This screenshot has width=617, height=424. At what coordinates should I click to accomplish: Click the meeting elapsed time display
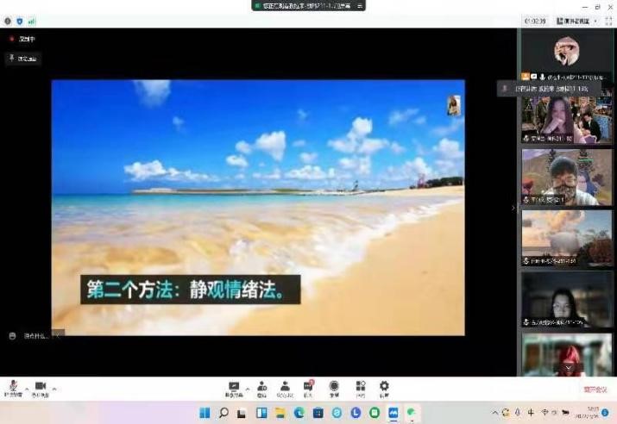(x=536, y=22)
